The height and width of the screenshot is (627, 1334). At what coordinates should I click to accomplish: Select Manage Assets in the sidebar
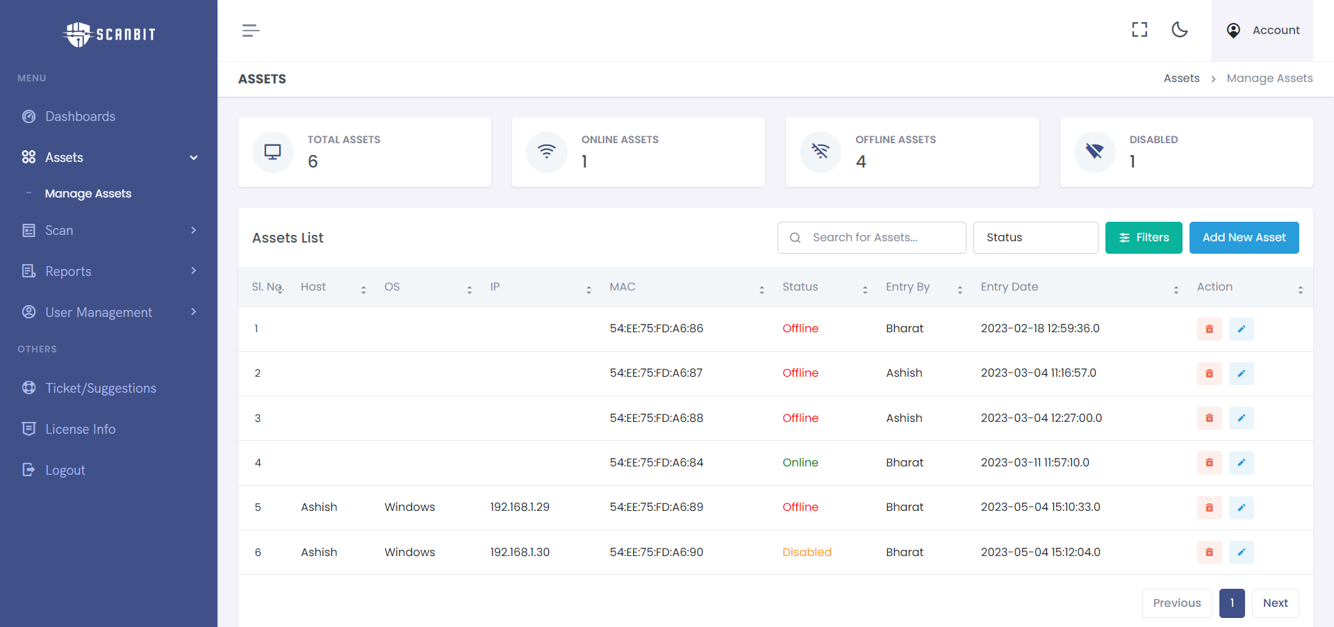coord(88,194)
